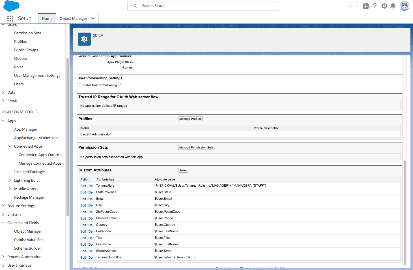Open the System Administrator profile link
The width and height of the screenshot is (413, 270).
tap(96, 134)
